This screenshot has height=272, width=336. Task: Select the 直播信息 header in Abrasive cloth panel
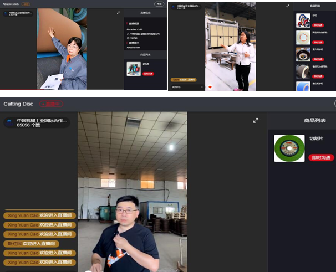[144, 13]
